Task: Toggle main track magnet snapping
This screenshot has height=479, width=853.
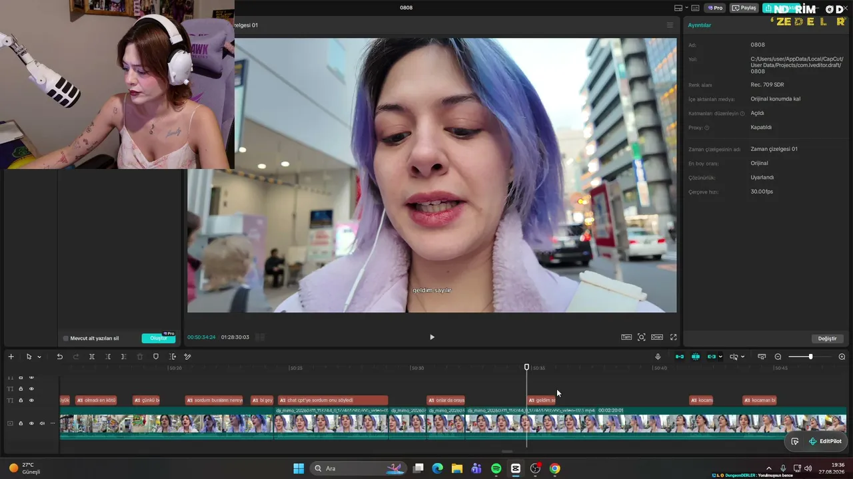Action: pyautogui.click(x=680, y=357)
